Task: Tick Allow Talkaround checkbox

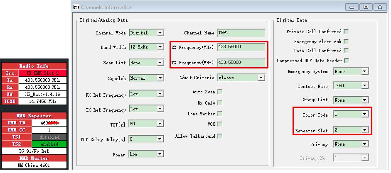Action: tap(220, 136)
